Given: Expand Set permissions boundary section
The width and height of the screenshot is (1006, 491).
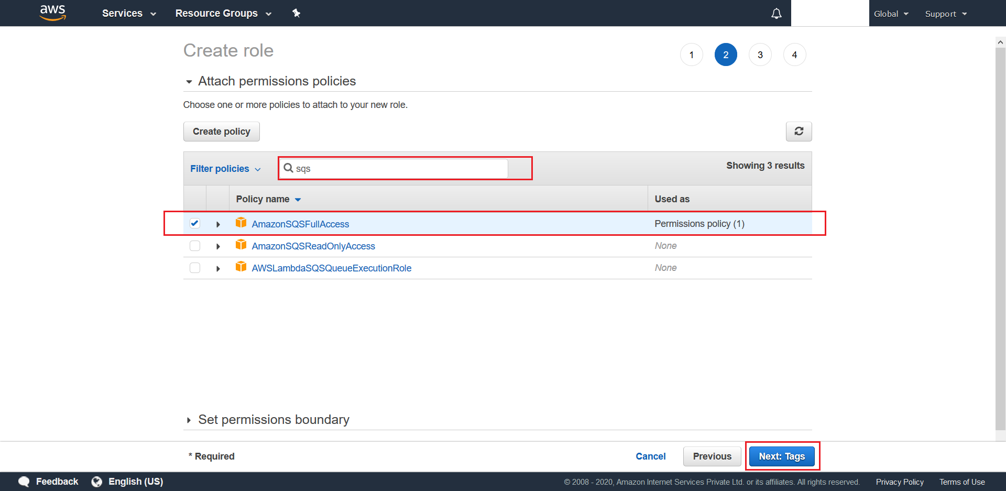Looking at the screenshot, I should tap(189, 420).
